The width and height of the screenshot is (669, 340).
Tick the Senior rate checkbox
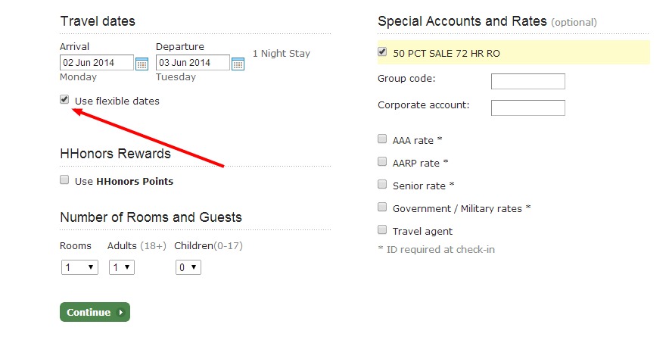382,185
